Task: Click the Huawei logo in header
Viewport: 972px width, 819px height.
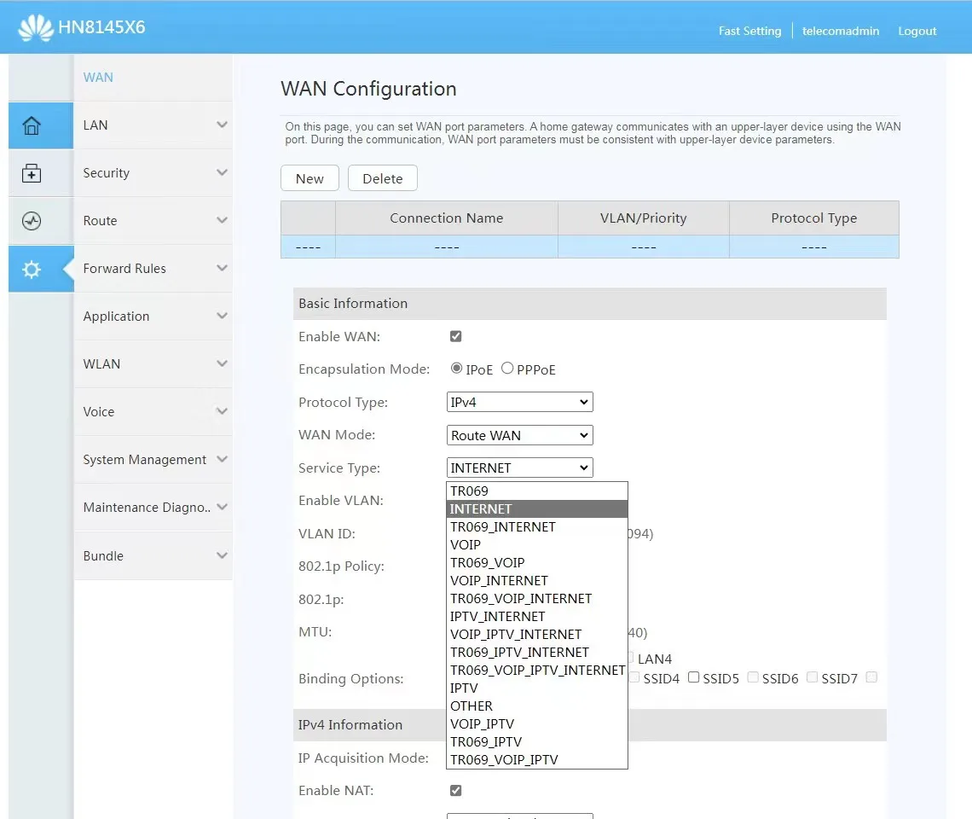Action: (x=36, y=27)
